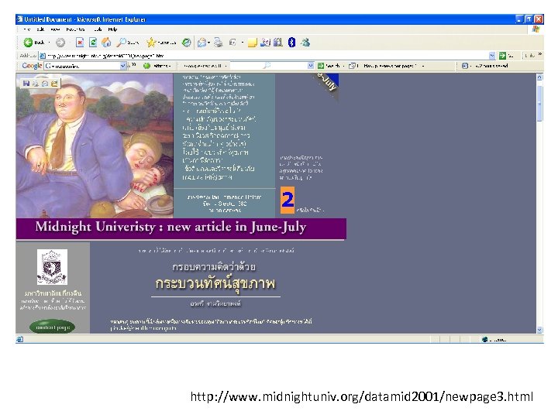Click the green 'content page' oval button
The image size is (558, 418).
(x=53, y=327)
